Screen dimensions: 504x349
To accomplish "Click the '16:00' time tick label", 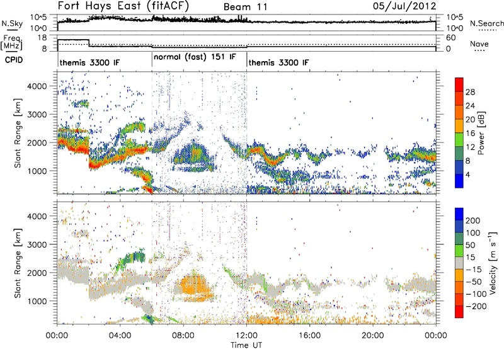I will (x=309, y=336).
